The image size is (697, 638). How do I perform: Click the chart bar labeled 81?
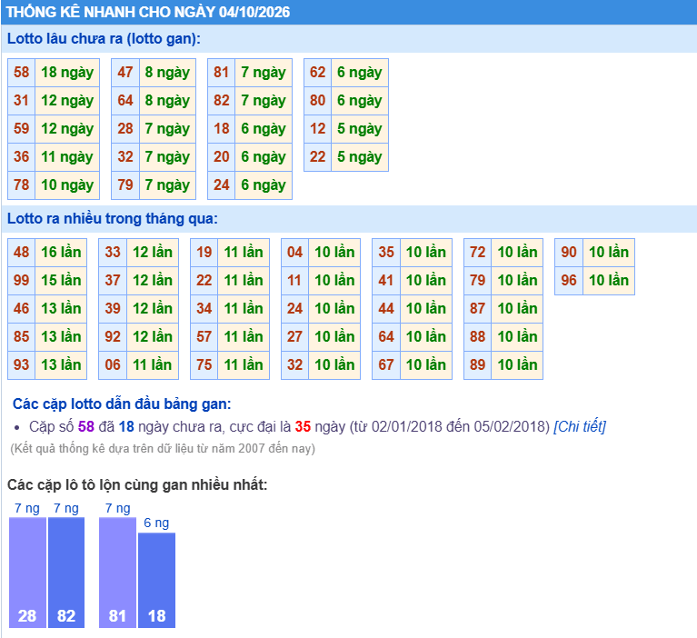117,573
